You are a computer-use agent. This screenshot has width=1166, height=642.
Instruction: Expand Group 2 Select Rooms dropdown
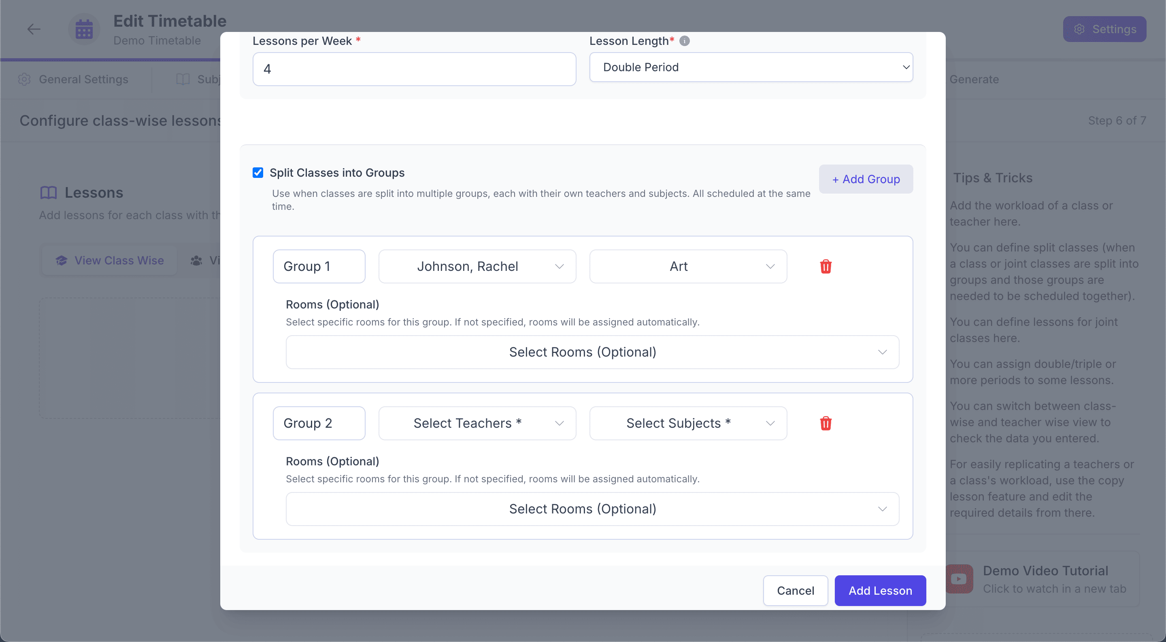[x=592, y=509]
